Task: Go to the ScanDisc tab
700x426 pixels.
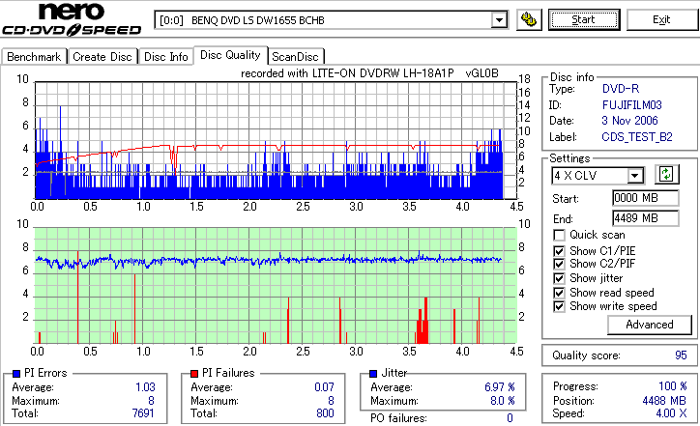Action: click(295, 57)
